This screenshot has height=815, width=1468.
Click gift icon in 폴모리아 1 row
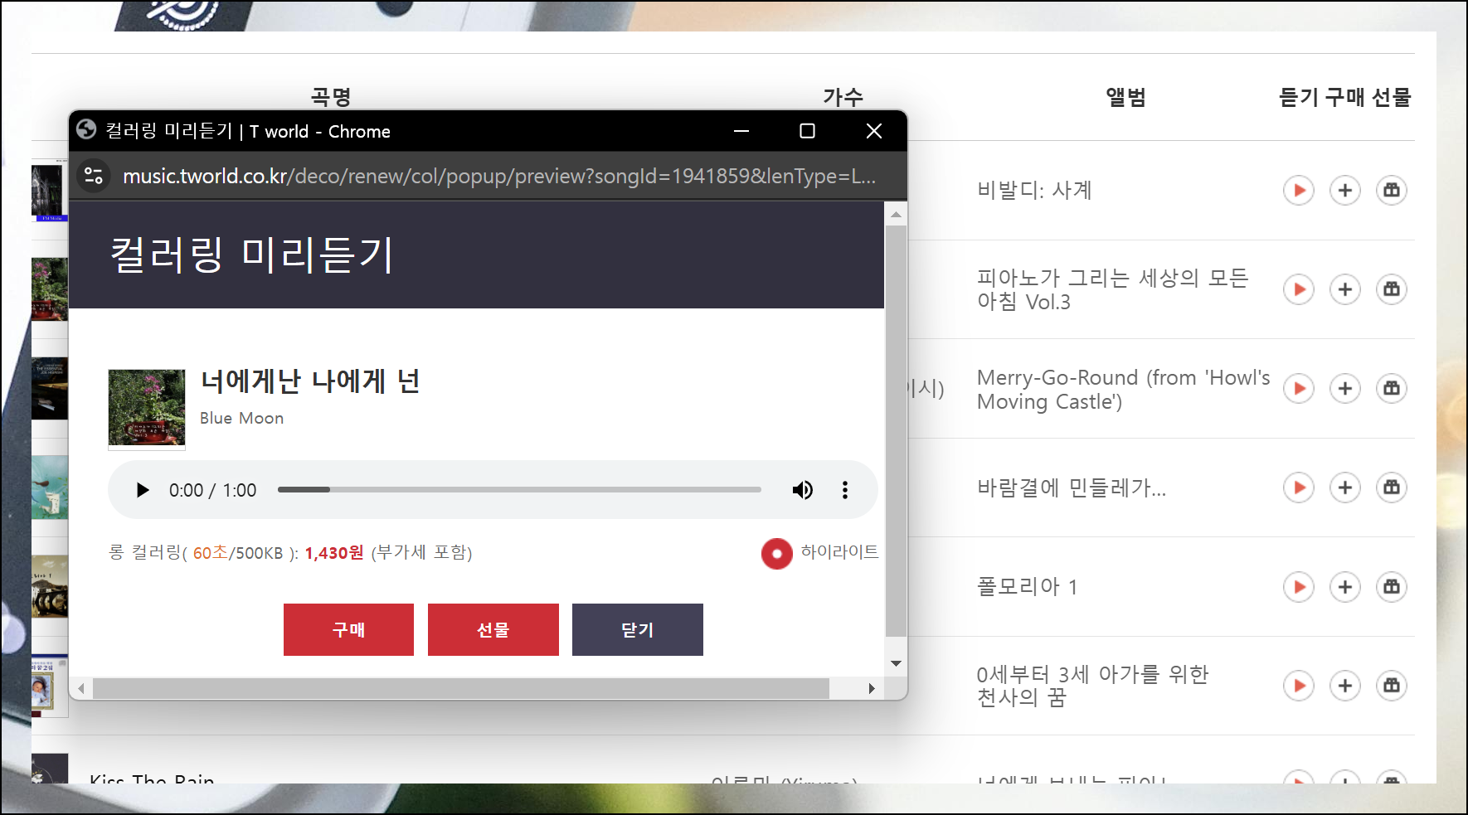pyautogui.click(x=1392, y=587)
